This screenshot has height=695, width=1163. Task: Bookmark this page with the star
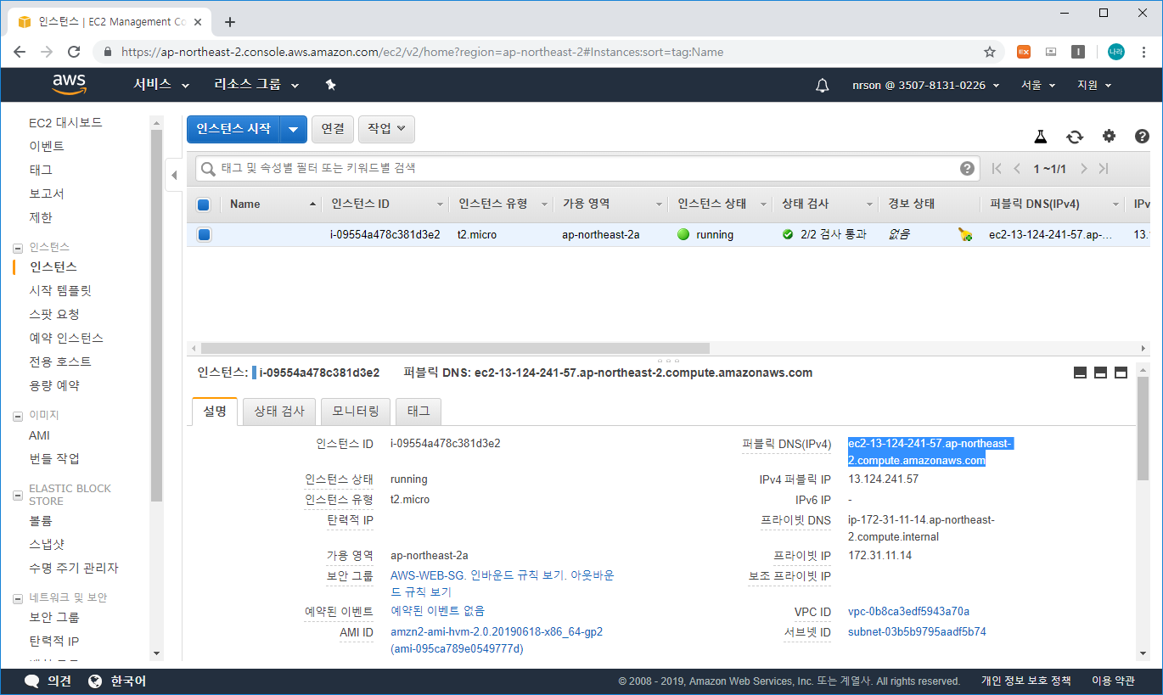click(990, 52)
